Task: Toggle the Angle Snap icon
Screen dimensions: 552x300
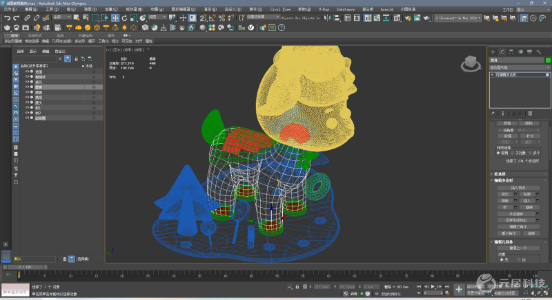Action: coord(213,18)
